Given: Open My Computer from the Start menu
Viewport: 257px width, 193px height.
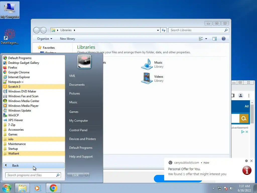Looking at the screenshot, I should (x=79, y=120).
